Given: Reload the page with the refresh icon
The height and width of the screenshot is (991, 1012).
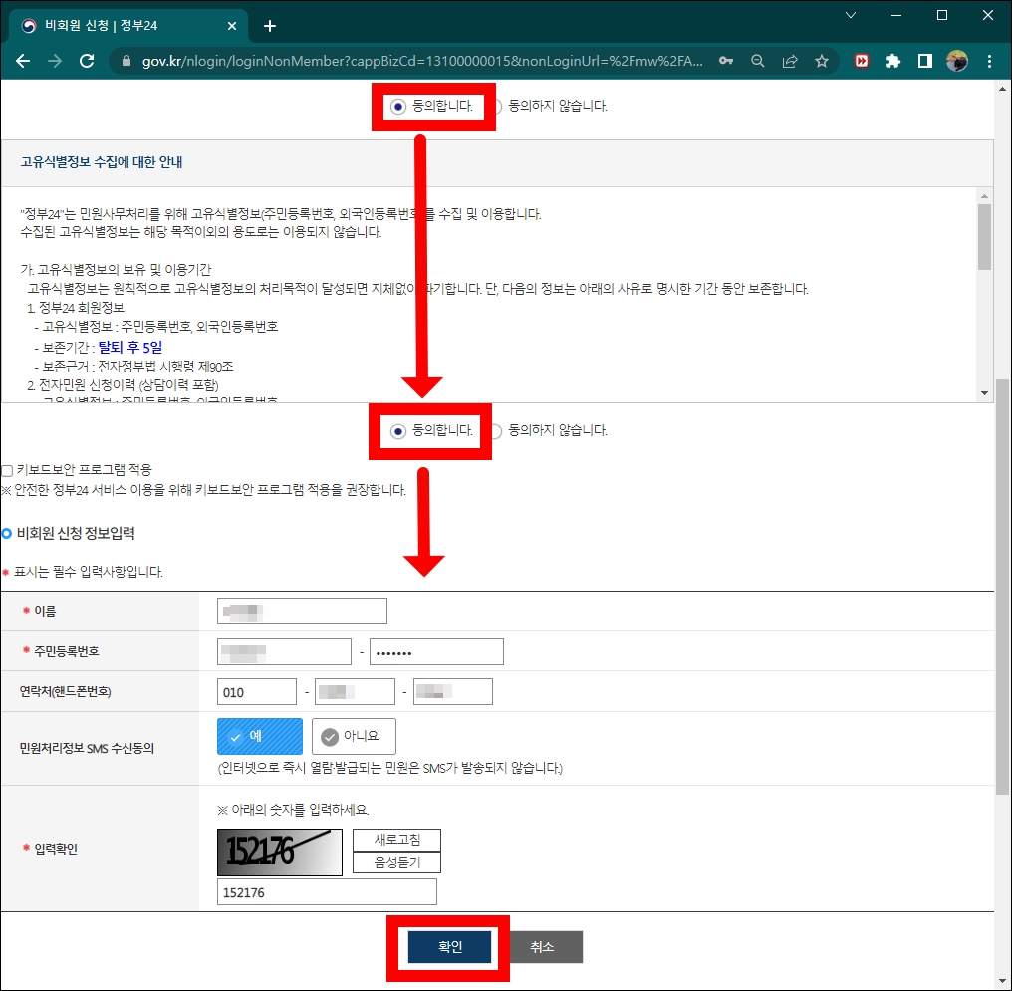Looking at the screenshot, I should (86, 61).
